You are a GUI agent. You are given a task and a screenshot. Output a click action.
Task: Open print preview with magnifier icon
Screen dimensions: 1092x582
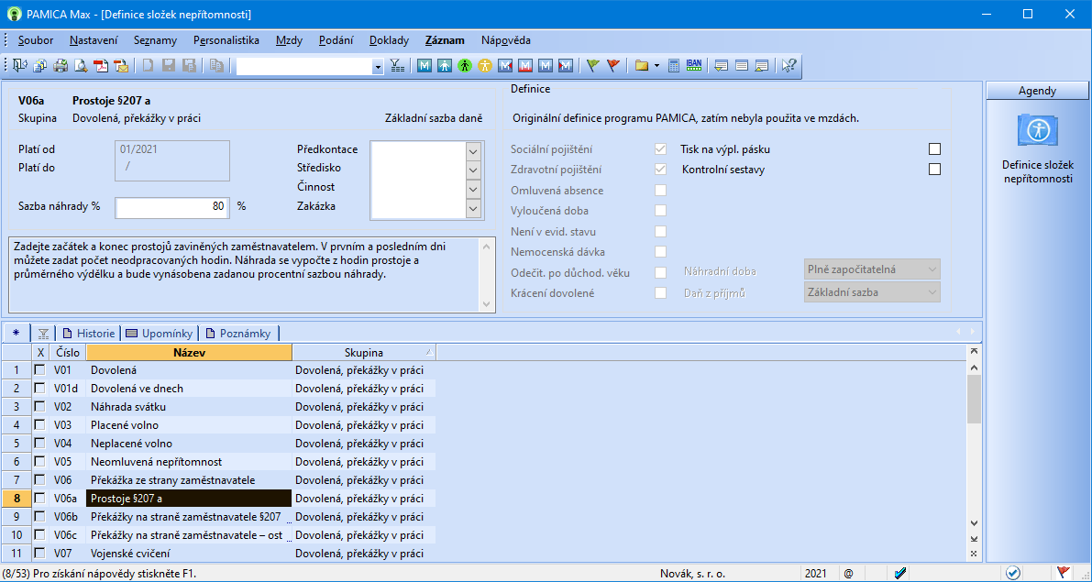click(81, 65)
